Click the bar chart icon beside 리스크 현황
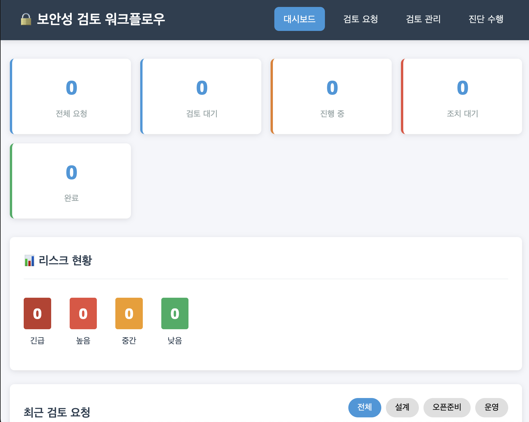 [29, 260]
